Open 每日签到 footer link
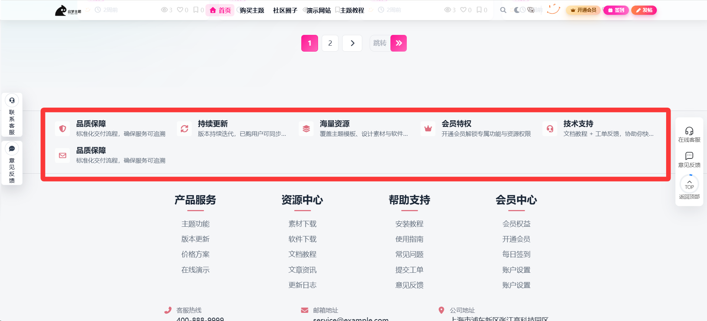Viewport: 707px width, 321px height. [x=516, y=254]
